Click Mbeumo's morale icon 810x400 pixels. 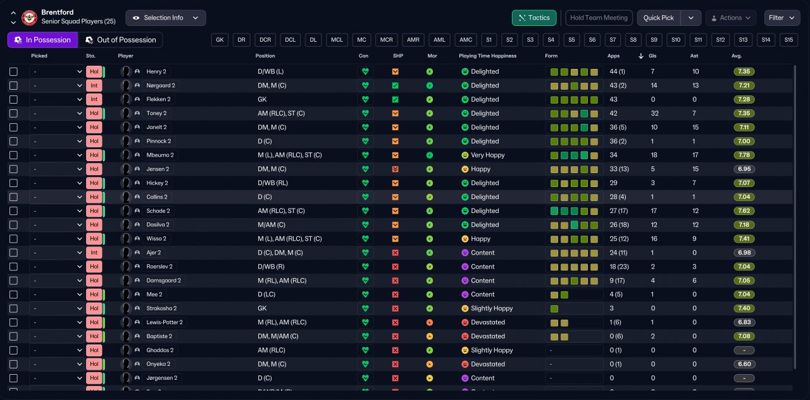[430, 155]
